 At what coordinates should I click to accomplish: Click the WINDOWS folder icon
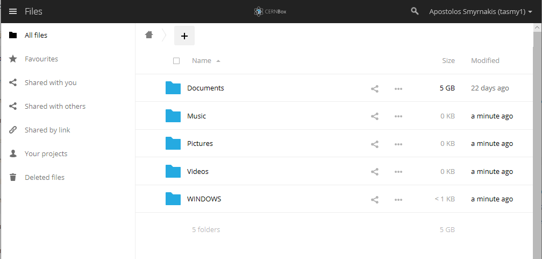[x=173, y=199]
